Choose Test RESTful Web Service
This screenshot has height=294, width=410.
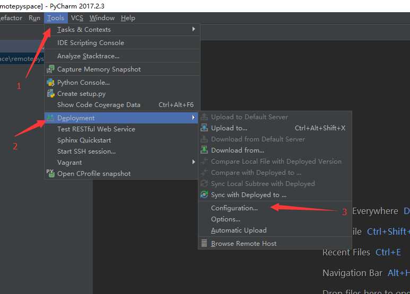122,129
